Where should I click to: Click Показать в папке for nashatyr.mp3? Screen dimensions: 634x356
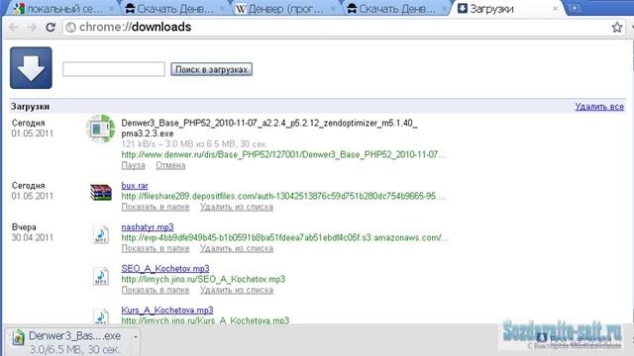point(156,248)
